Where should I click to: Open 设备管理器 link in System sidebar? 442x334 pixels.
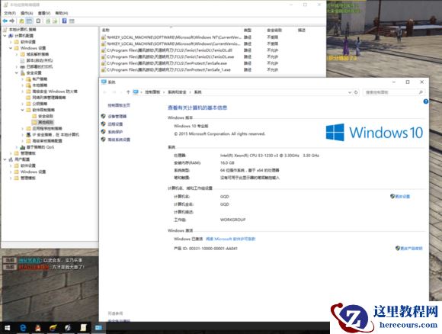pyautogui.click(x=117, y=116)
